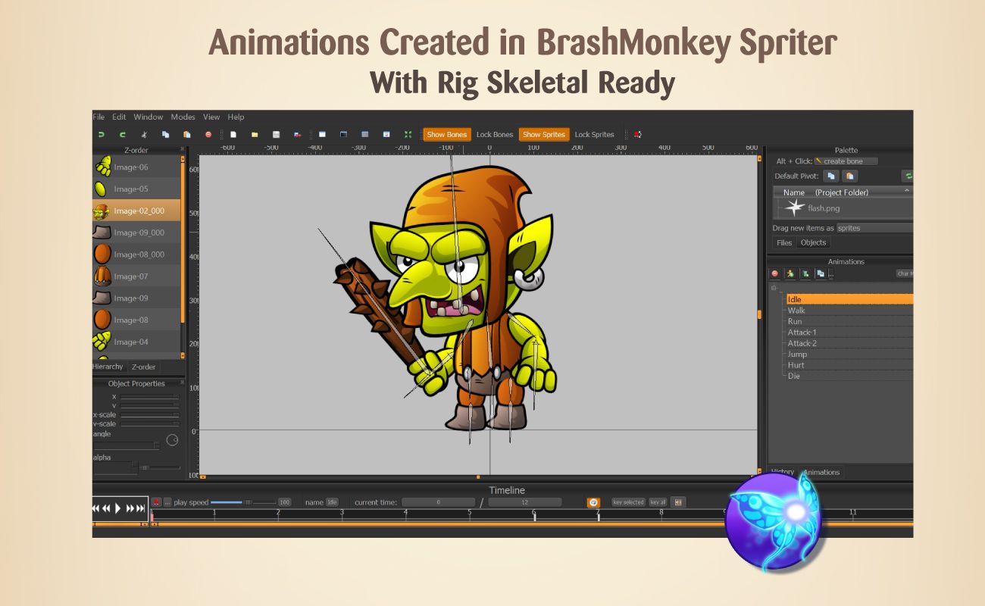Screen dimensions: 985x606
Task: Select the Die animation
Action: pyautogui.click(x=849, y=376)
